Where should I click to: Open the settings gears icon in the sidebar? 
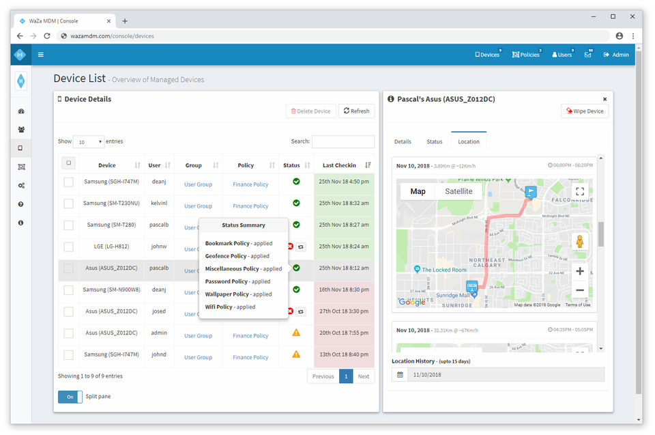pos(20,185)
